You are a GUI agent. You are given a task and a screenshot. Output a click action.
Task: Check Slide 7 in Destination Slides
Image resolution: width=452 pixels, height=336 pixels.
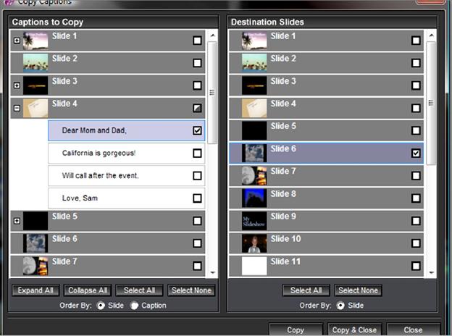416,176
